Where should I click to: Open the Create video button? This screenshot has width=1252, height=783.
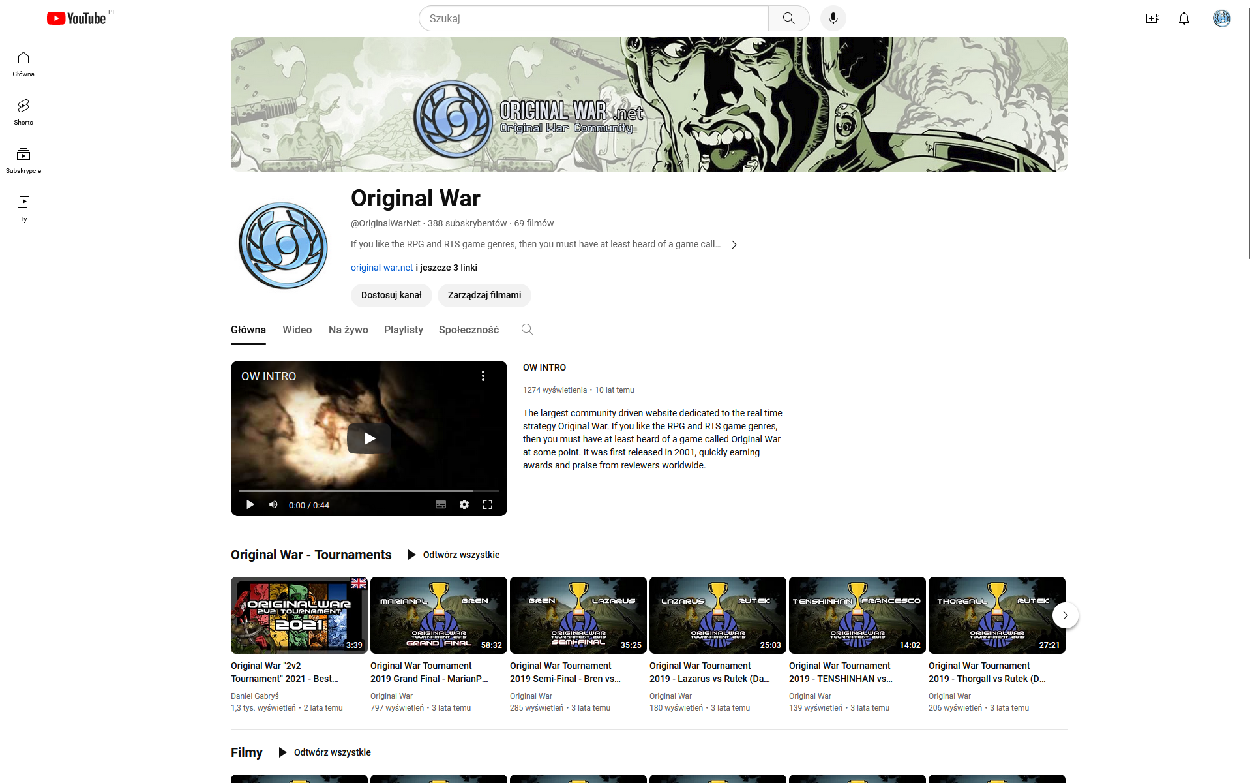1153,18
